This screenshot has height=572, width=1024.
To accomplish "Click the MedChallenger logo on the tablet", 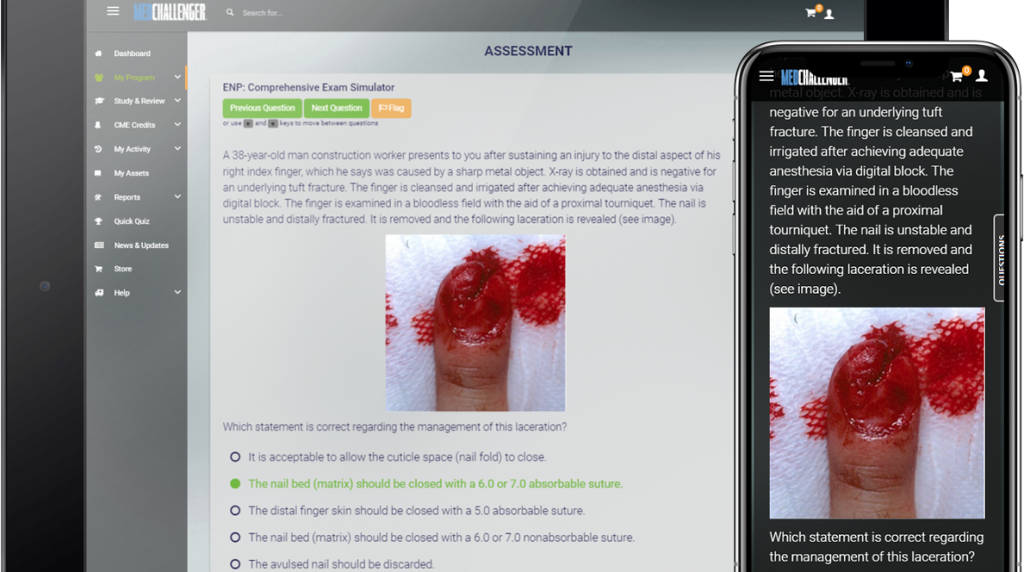I will click(x=170, y=12).
